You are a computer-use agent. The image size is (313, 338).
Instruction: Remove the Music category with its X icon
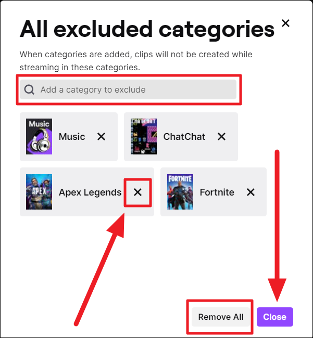coord(101,136)
